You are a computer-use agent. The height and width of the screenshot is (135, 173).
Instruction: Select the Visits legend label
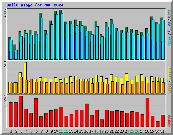(x=169, y=74)
